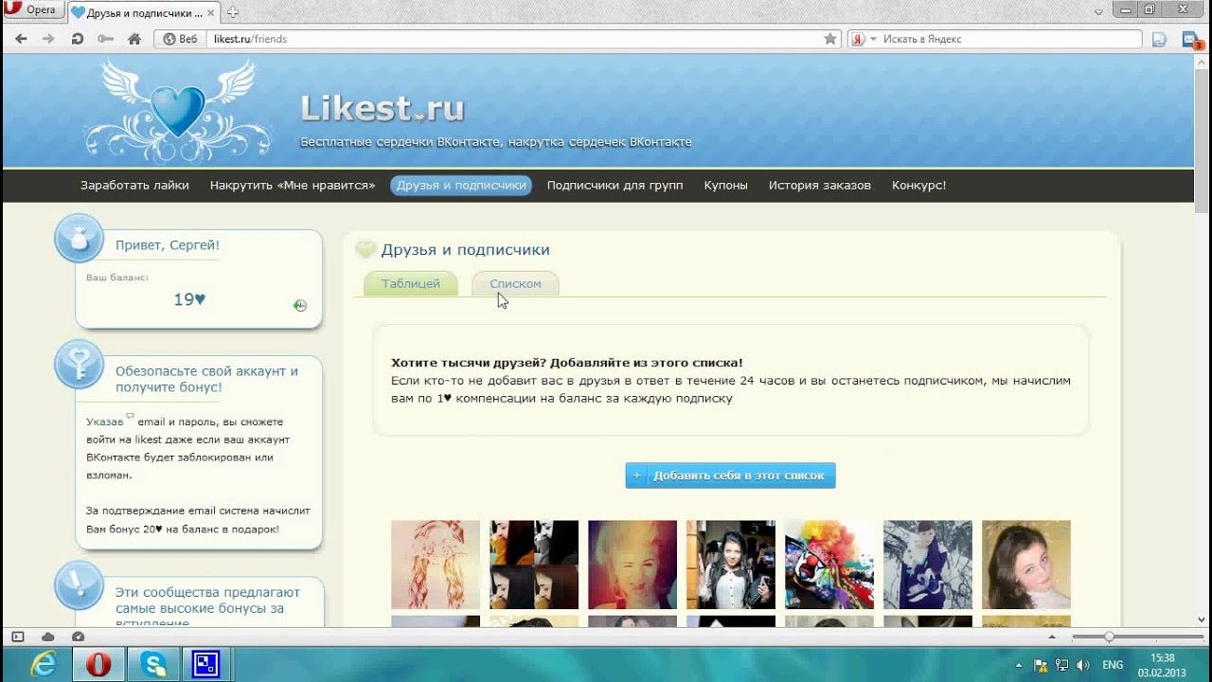Image resolution: width=1212 pixels, height=682 pixels.
Task: Click the winged heart Likest logo
Action: coord(178,111)
